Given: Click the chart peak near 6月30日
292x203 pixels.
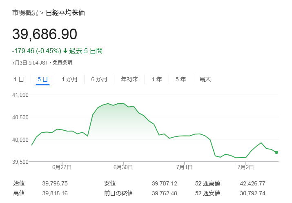Looking at the screenshot, I should [x=123, y=103].
